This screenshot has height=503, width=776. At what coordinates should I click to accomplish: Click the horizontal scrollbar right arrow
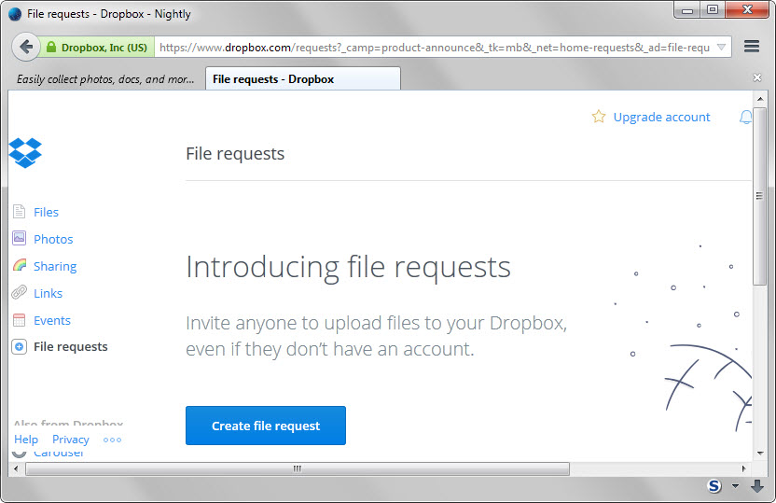pyautogui.click(x=743, y=468)
